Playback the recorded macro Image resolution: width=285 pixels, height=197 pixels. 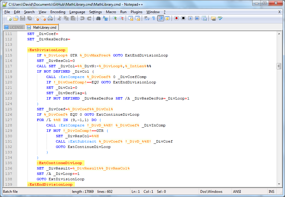click(x=190, y=18)
